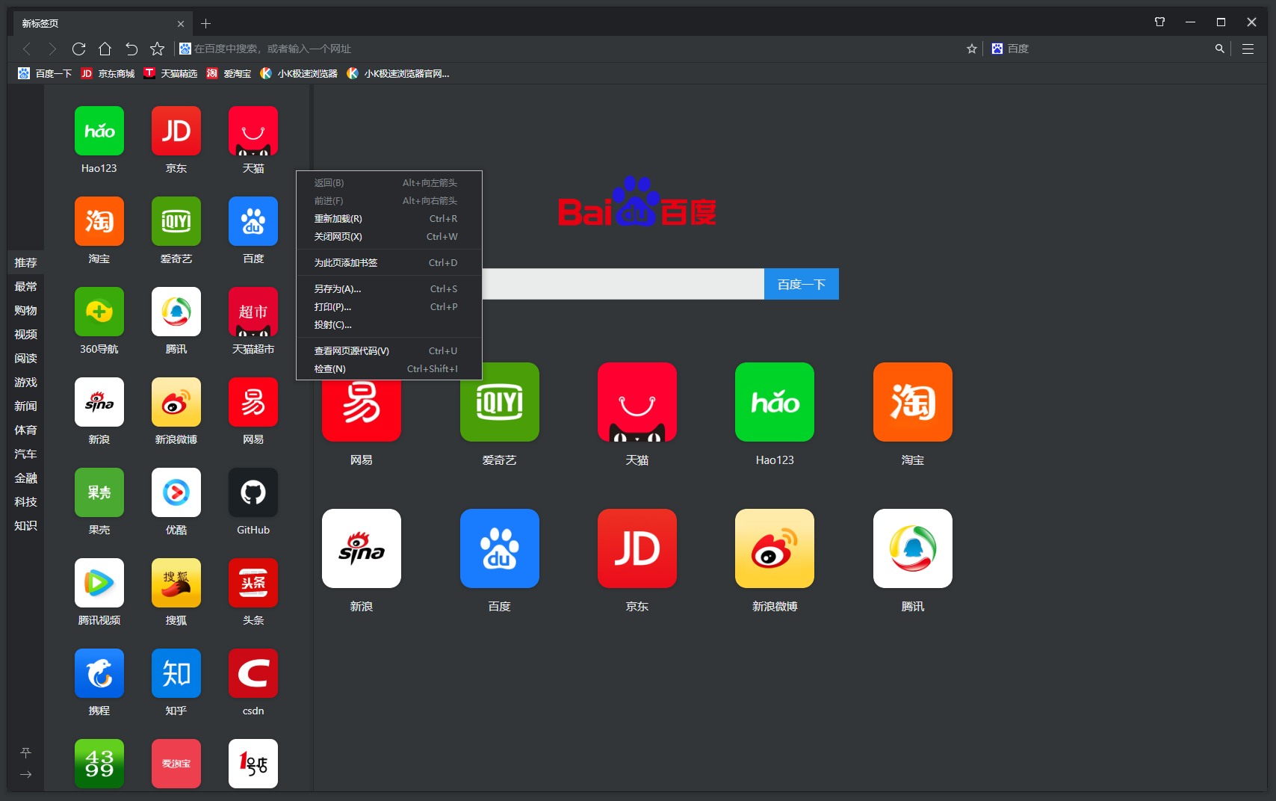This screenshot has width=1276, height=801.
Task: Select 关闭网页(X) from context menu
Action: (x=388, y=237)
